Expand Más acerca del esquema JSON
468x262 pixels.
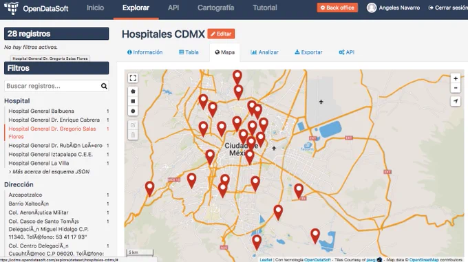click(x=49, y=172)
